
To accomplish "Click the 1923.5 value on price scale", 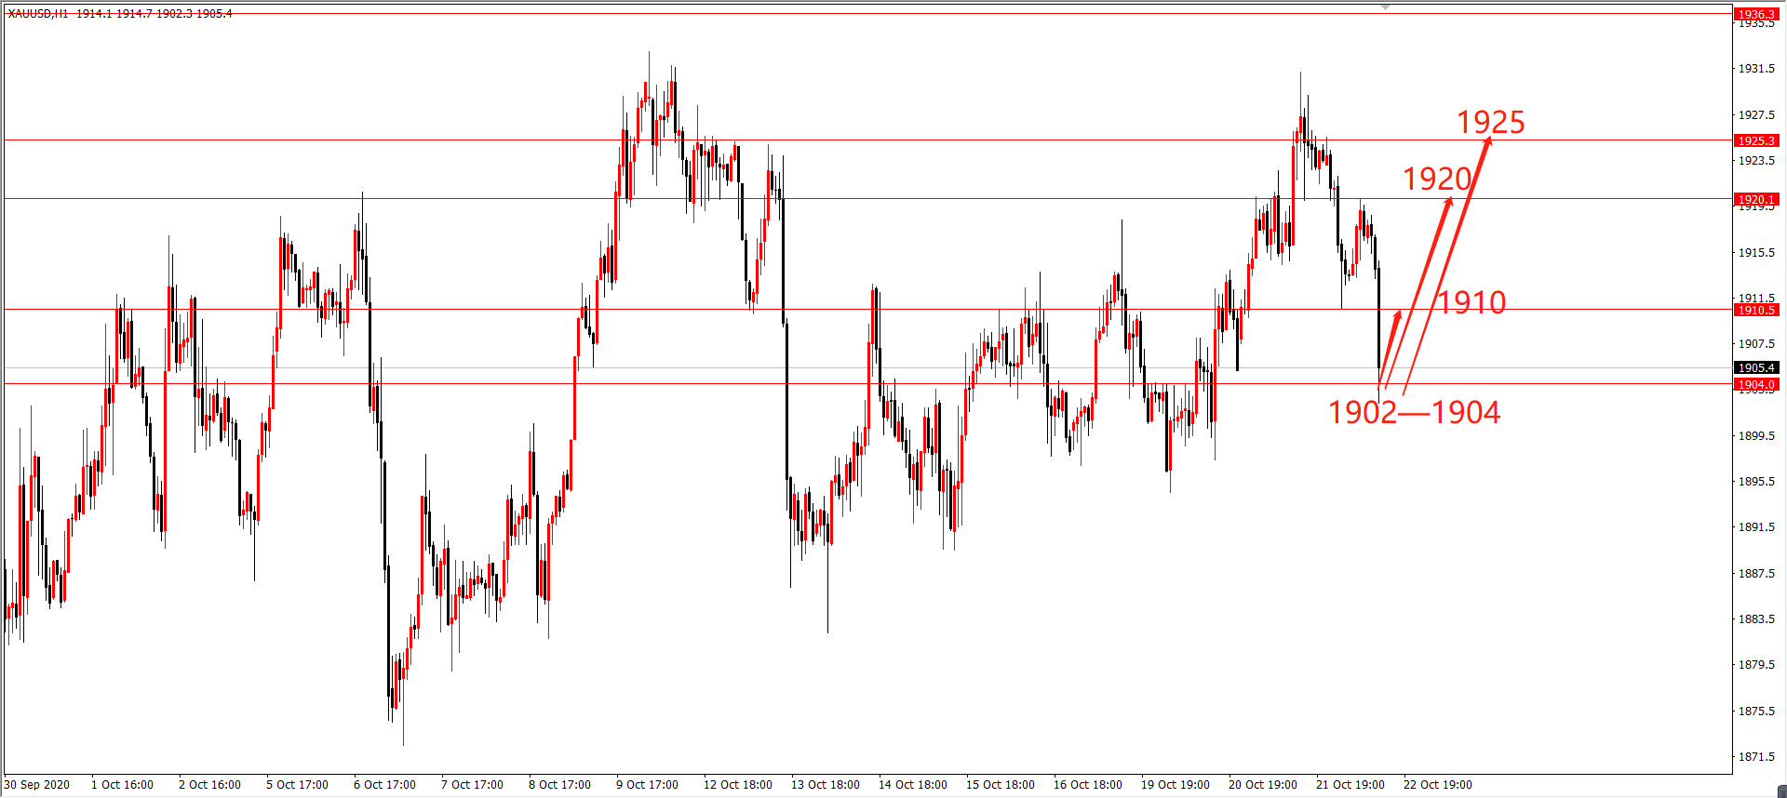I will pos(1757,160).
